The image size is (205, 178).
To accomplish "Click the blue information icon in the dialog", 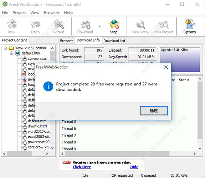I will tap(48, 87).
